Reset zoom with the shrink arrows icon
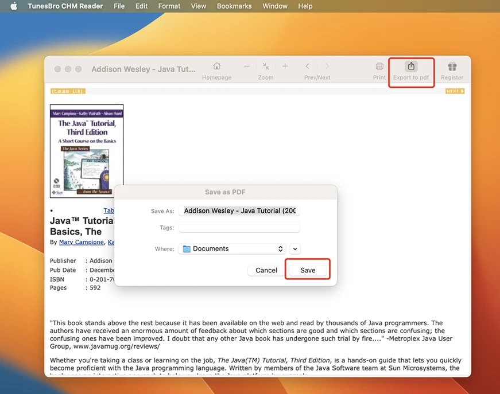This screenshot has height=394, width=500. coord(266,67)
